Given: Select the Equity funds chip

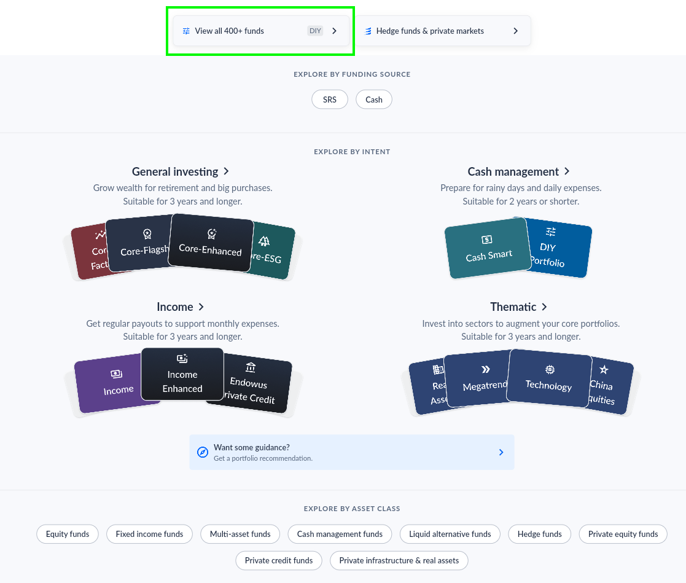Looking at the screenshot, I should [x=68, y=534].
